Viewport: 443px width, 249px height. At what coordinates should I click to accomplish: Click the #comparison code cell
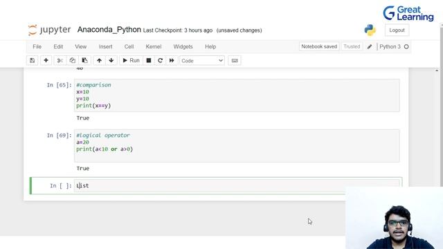237,95
